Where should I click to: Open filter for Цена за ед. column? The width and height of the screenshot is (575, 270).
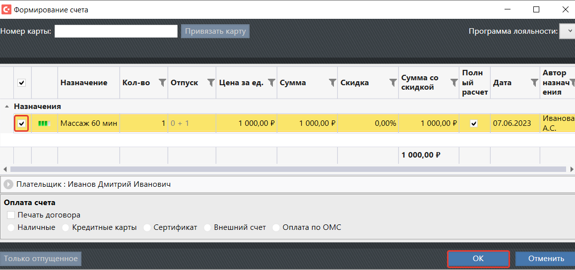271,83
